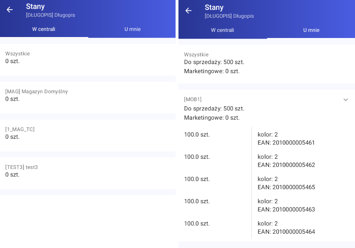
Task: Select entry with EAN 2010000005465
Action: (x=267, y=183)
